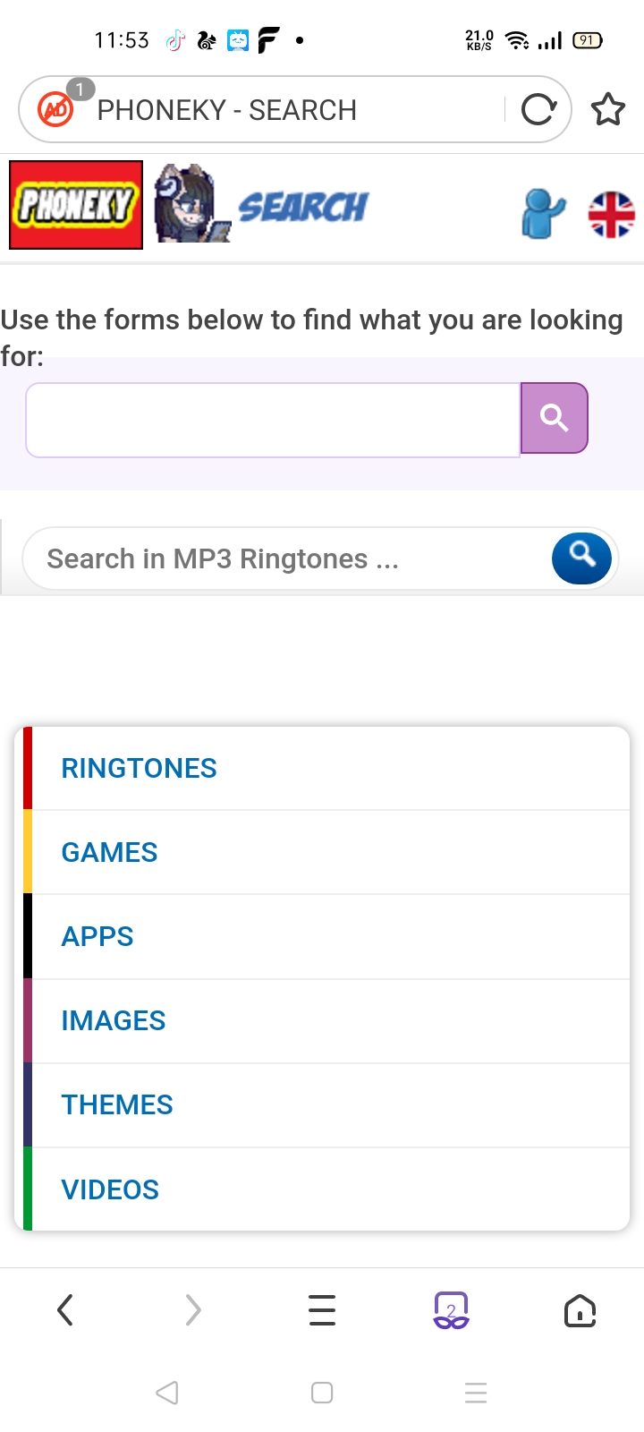
Task: Open the browser hamburger menu
Action: (322, 1311)
